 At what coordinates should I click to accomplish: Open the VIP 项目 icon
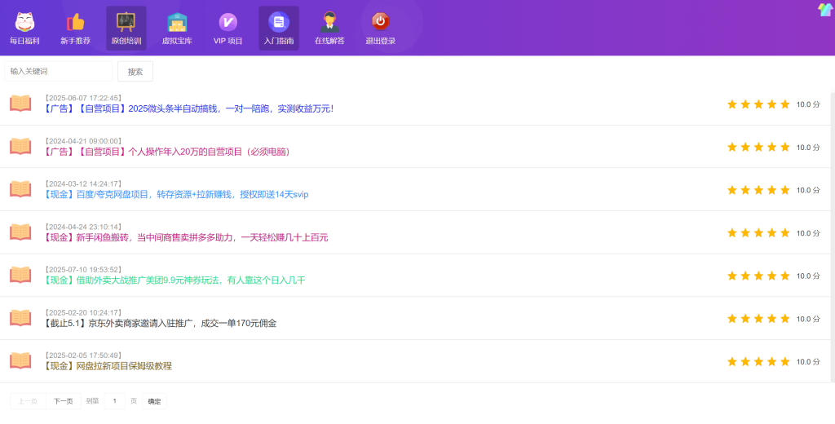228,22
